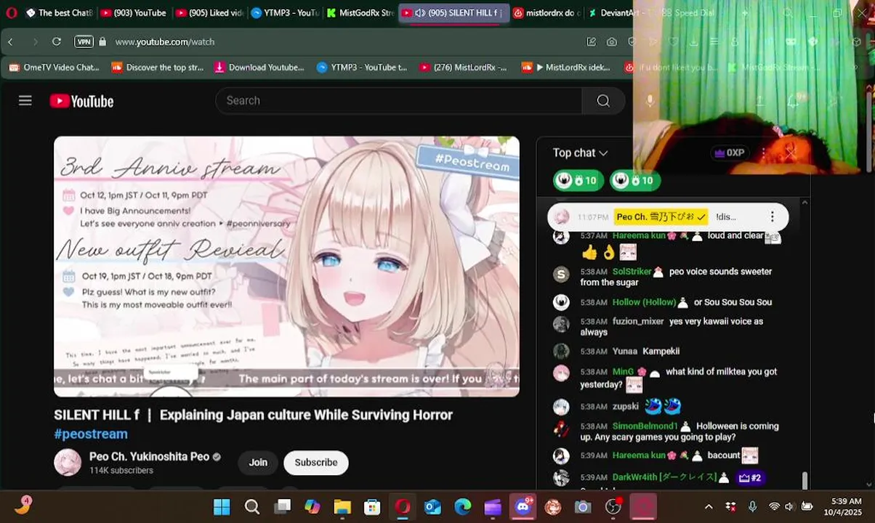The height and width of the screenshot is (523, 875).
Task: Click the Join membership button
Action: tap(258, 463)
